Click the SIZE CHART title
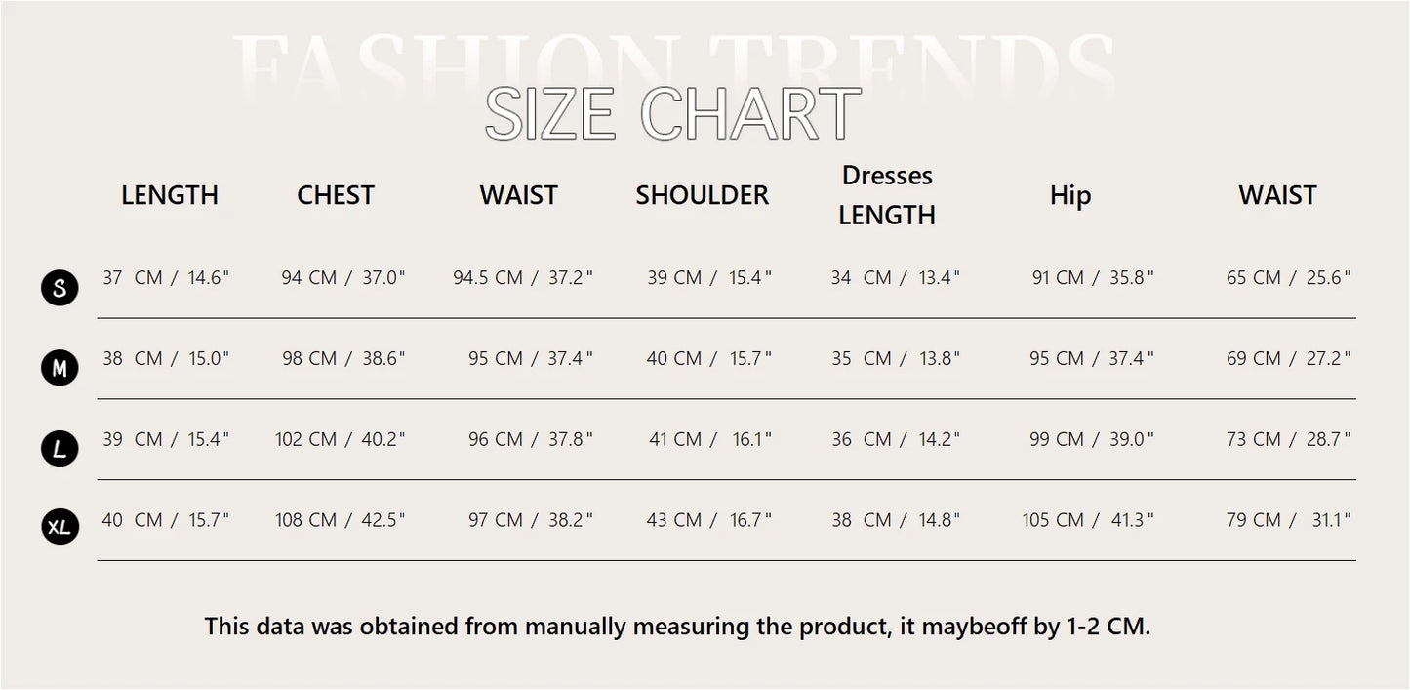Viewport: 1410px width, 690px height. (673, 114)
